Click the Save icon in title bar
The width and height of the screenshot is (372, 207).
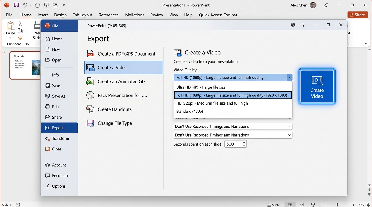[x=16, y=5]
